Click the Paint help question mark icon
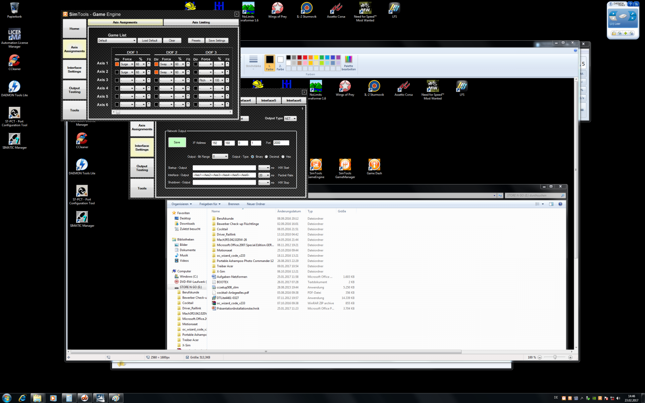 (x=575, y=50)
